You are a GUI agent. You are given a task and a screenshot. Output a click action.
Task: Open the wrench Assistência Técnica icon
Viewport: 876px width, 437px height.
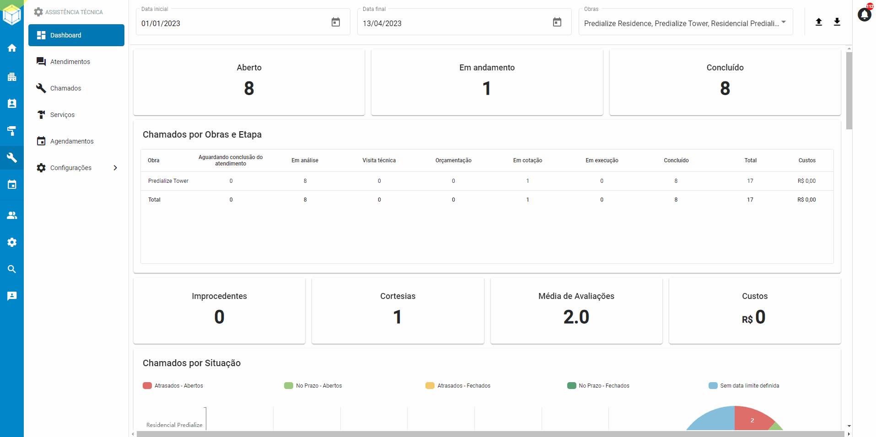click(x=12, y=158)
